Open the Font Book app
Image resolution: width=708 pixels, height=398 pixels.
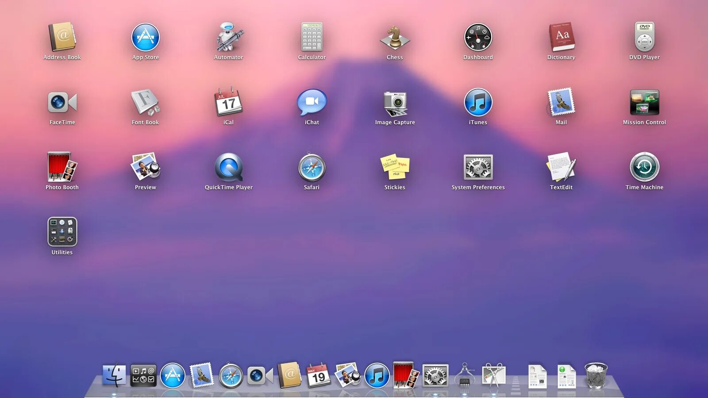pyautogui.click(x=146, y=102)
